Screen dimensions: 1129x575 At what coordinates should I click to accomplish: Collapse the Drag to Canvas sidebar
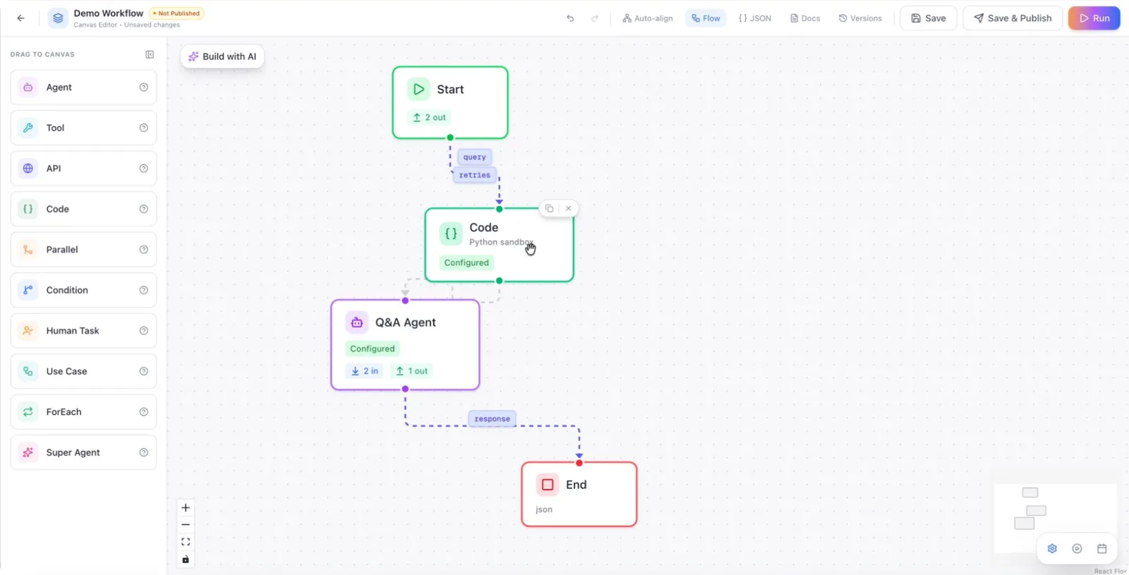click(x=150, y=54)
